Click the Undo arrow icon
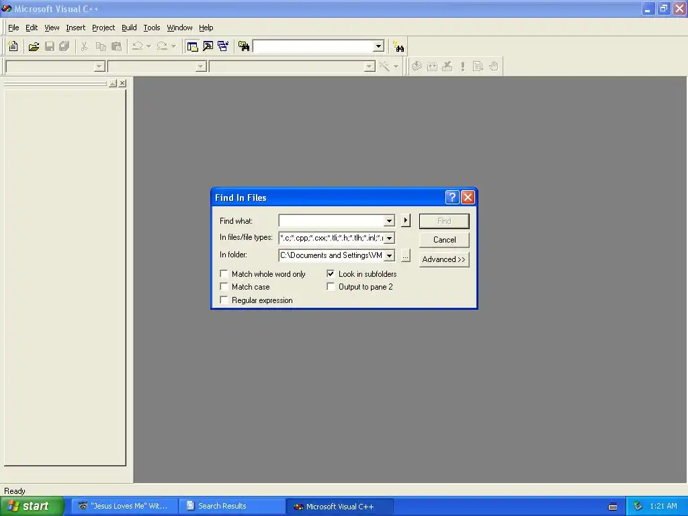 pos(137,46)
